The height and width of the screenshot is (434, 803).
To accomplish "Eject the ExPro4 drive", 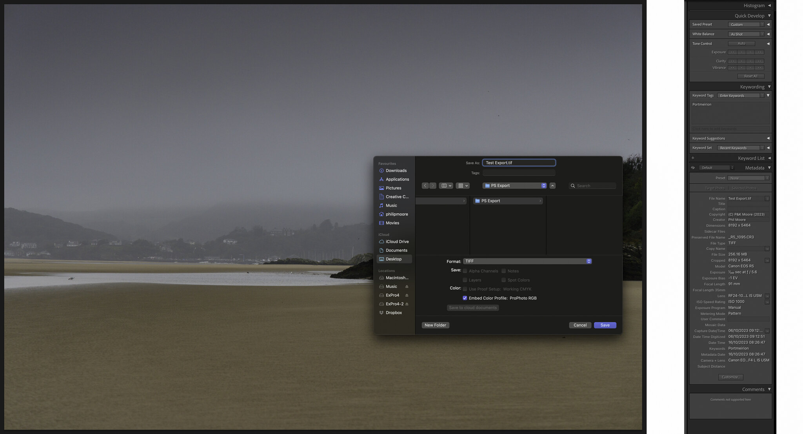I will click(407, 295).
